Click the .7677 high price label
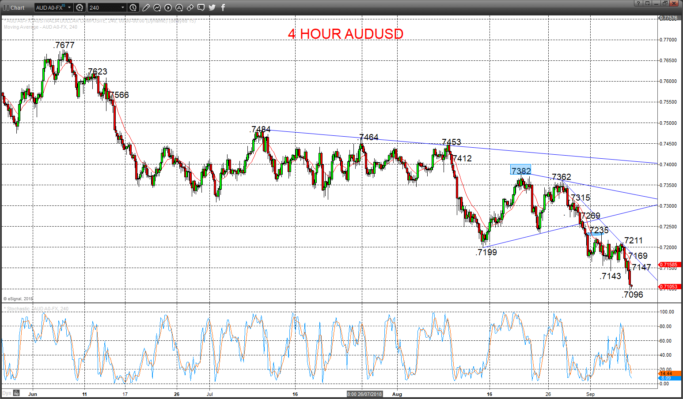Viewport: 683px width, 399px height. pyautogui.click(x=64, y=45)
